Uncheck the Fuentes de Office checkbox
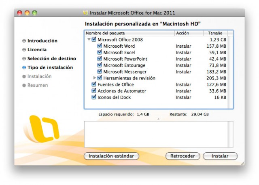The height and width of the screenshot is (185, 259). coord(94,84)
